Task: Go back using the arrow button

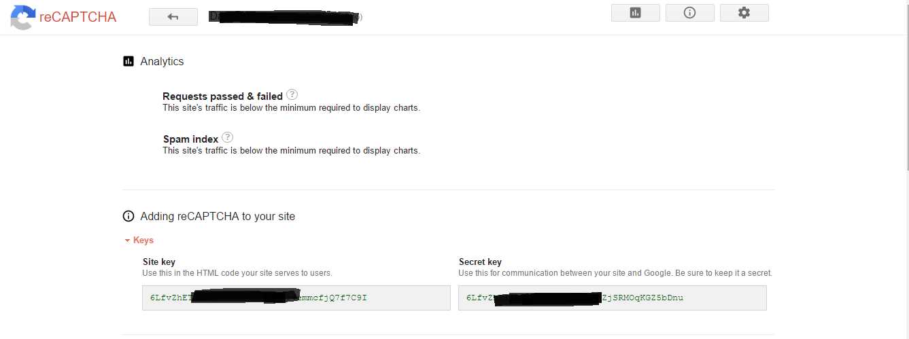Action: (x=173, y=17)
